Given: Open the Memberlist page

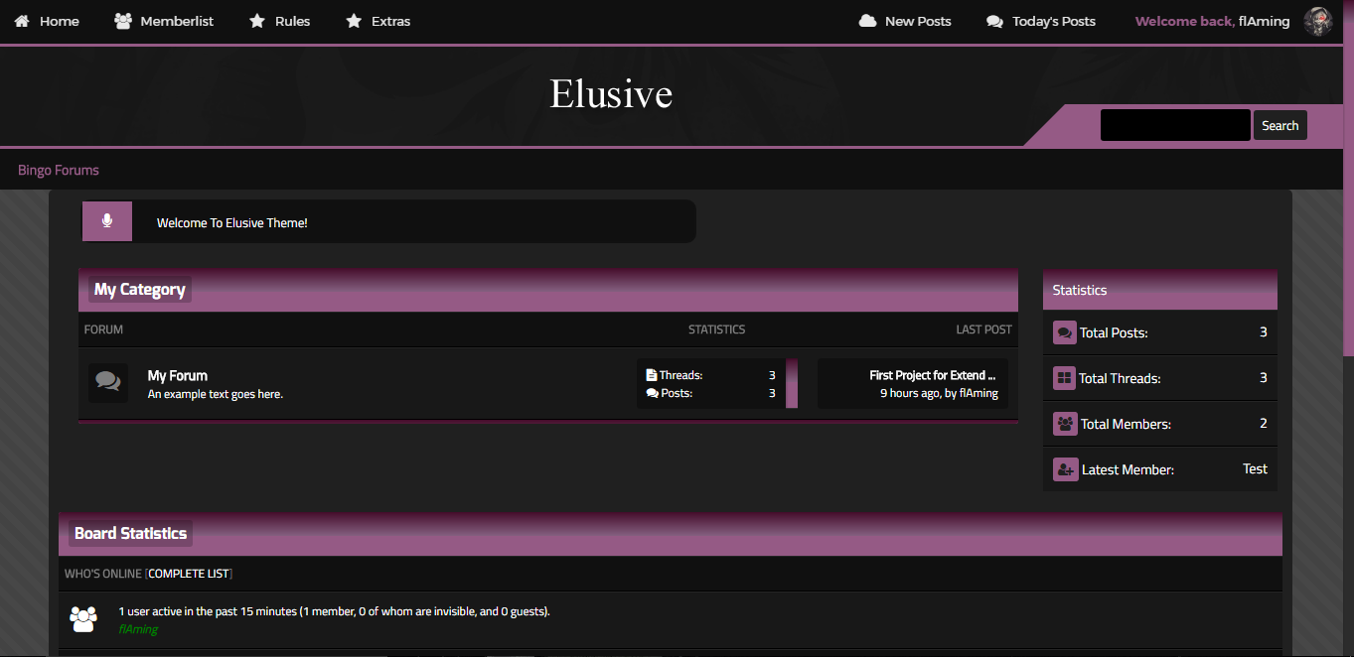Looking at the screenshot, I should pyautogui.click(x=164, y=21).
